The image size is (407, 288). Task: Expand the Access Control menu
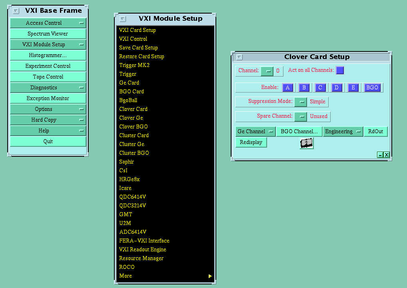(48, 23)
